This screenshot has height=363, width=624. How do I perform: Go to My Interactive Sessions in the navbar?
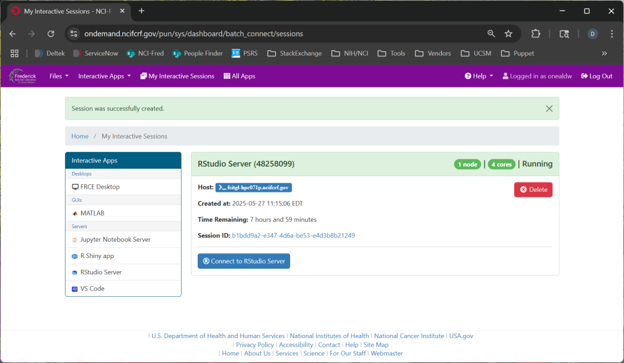click(x=177, y=76)
